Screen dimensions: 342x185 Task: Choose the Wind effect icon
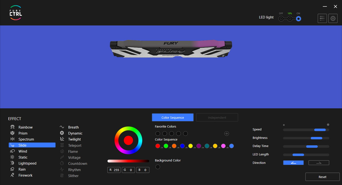click(12, 151)
